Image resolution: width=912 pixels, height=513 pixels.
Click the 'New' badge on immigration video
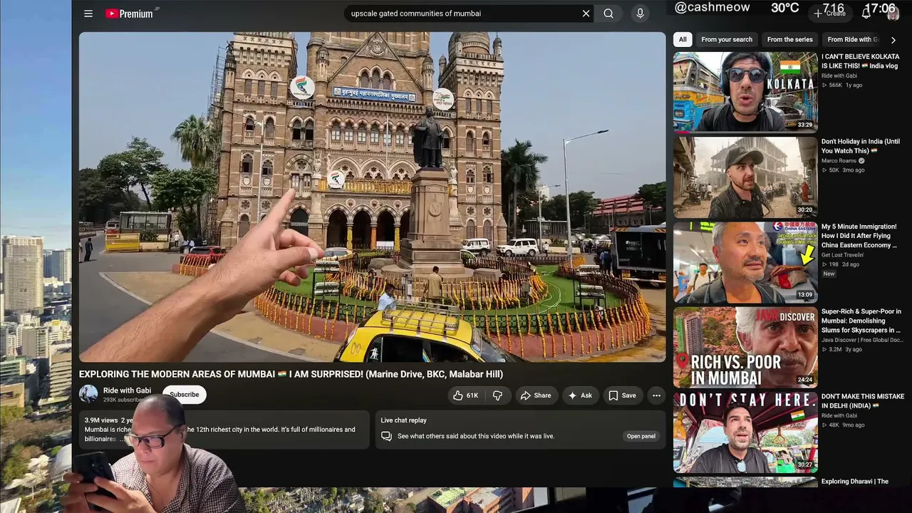(829, 274)
